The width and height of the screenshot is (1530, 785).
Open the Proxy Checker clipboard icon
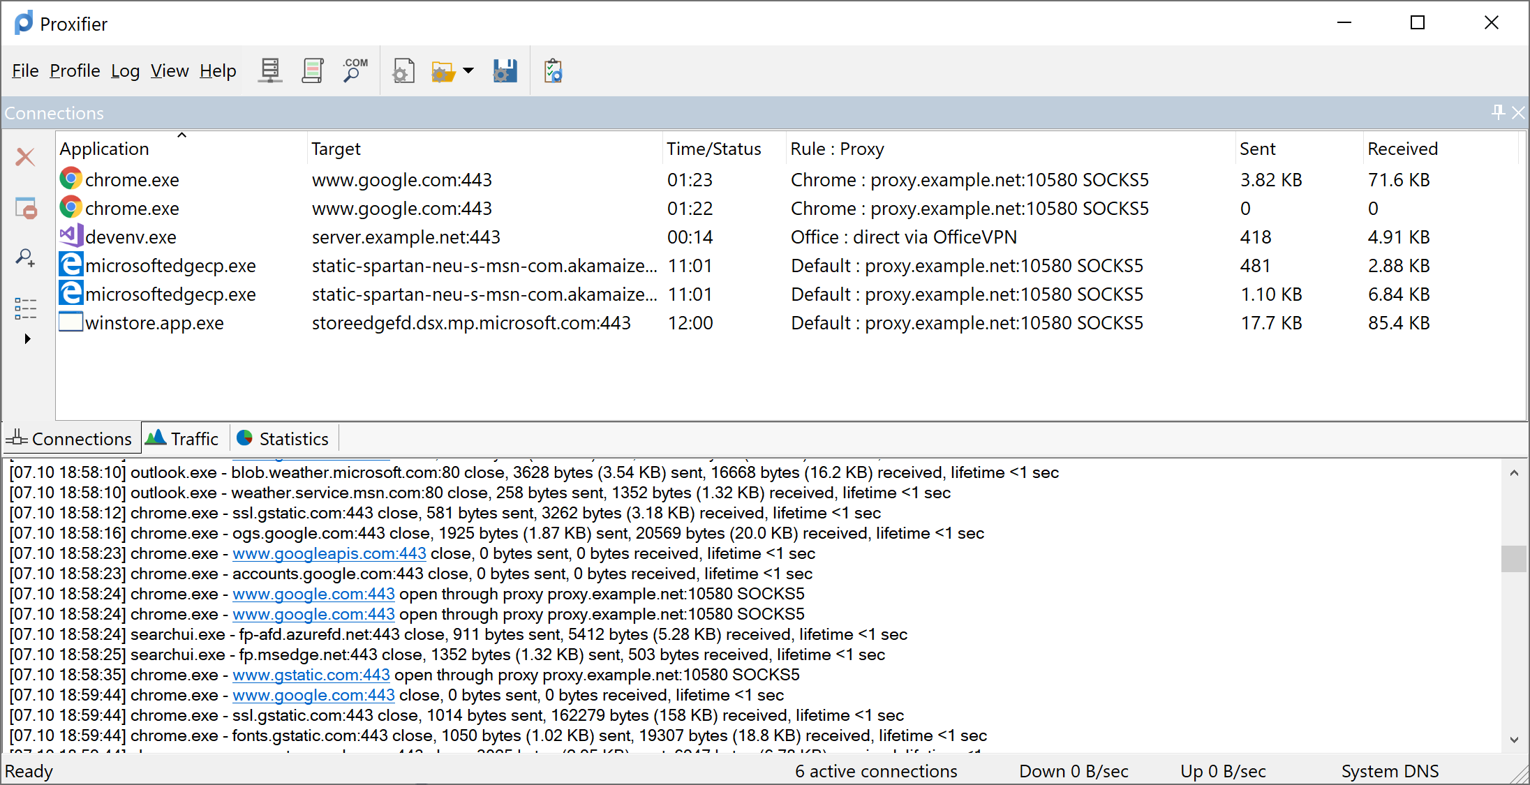(x=553, y=70)
